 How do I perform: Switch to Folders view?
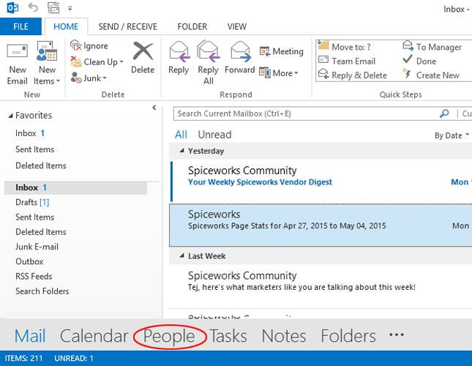pos(348,336)
